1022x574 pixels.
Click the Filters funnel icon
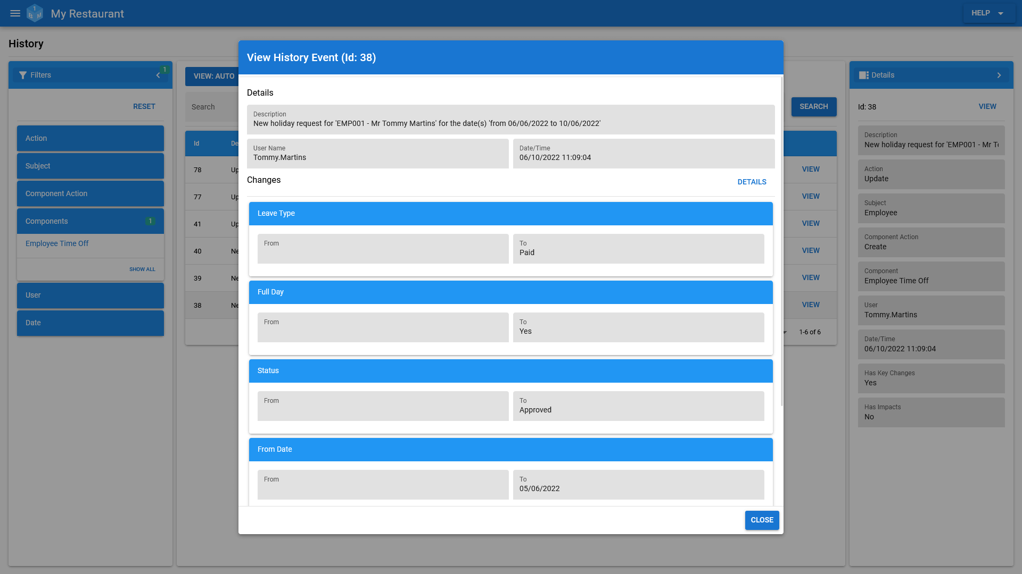pyautogui.click(x=23, y=75)
